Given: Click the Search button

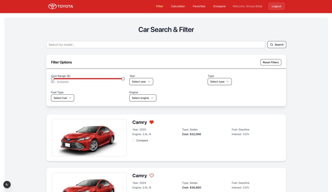Looking at the screenshot, I should coord(277,44).
